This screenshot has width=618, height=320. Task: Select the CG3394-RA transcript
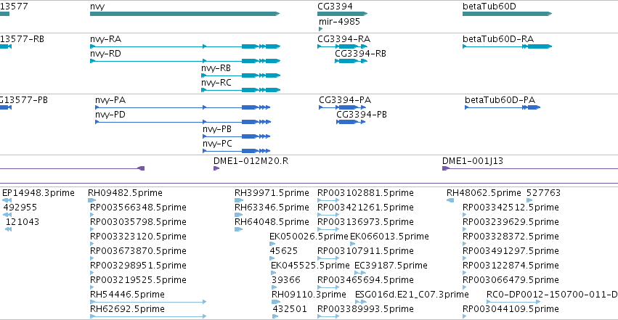pos(343,46)
